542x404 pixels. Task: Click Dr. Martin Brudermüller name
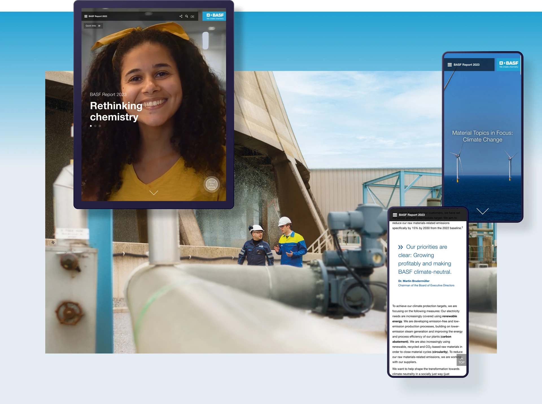point(414,281)
